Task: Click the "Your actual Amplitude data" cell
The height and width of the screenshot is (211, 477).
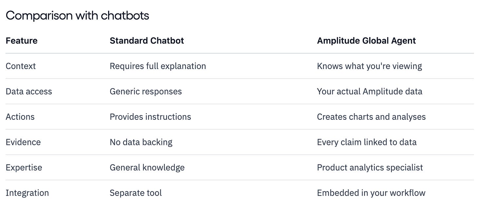Action: 370,91
